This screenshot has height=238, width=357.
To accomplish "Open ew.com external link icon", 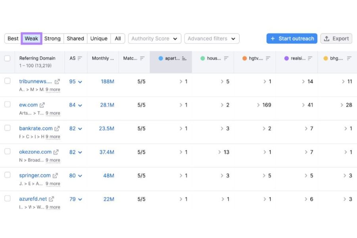I will tap(42, 105).
